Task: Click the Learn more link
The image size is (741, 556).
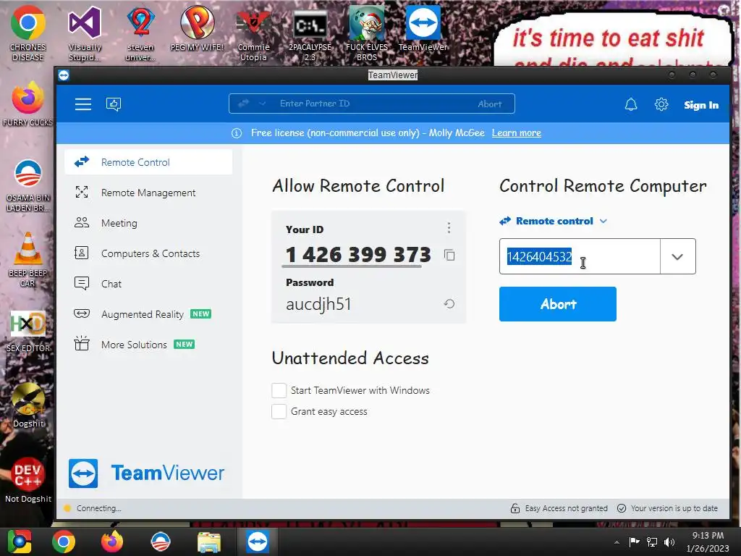Action: tap(517, 133)
